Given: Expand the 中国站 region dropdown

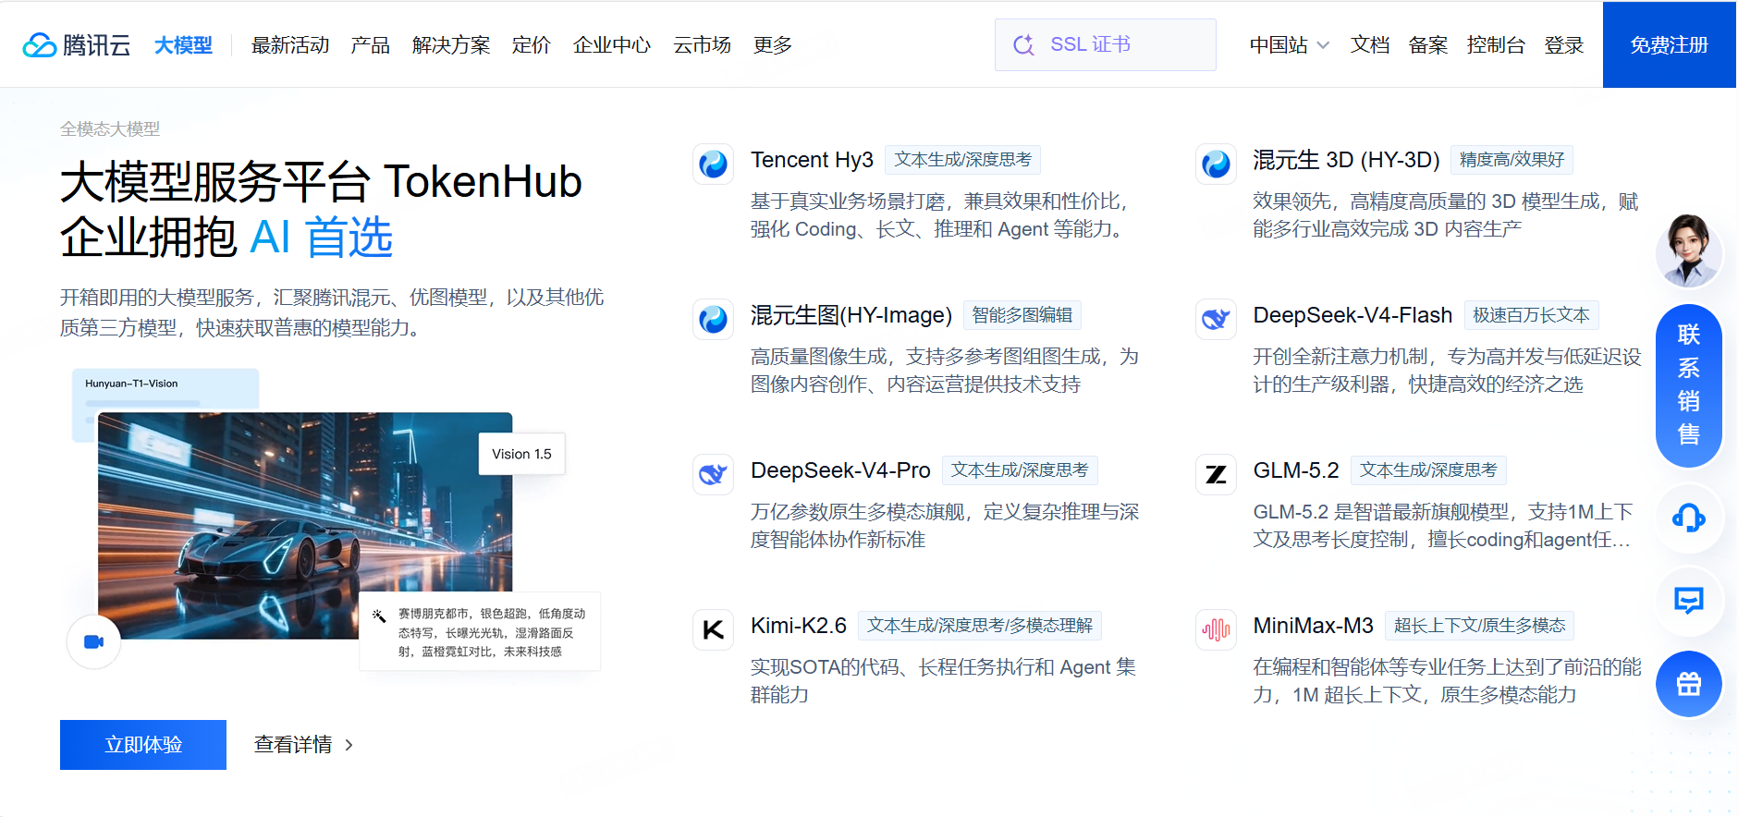Looking at the screenshot, I should coord(1289,44).
